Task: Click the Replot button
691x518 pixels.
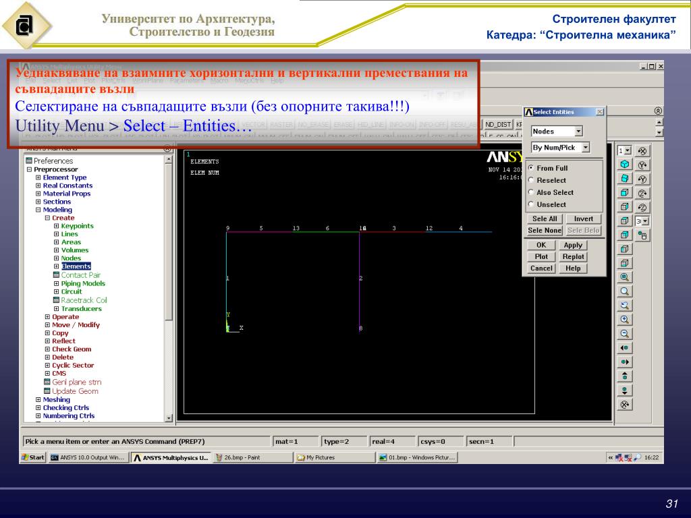Action: [573, 256]
